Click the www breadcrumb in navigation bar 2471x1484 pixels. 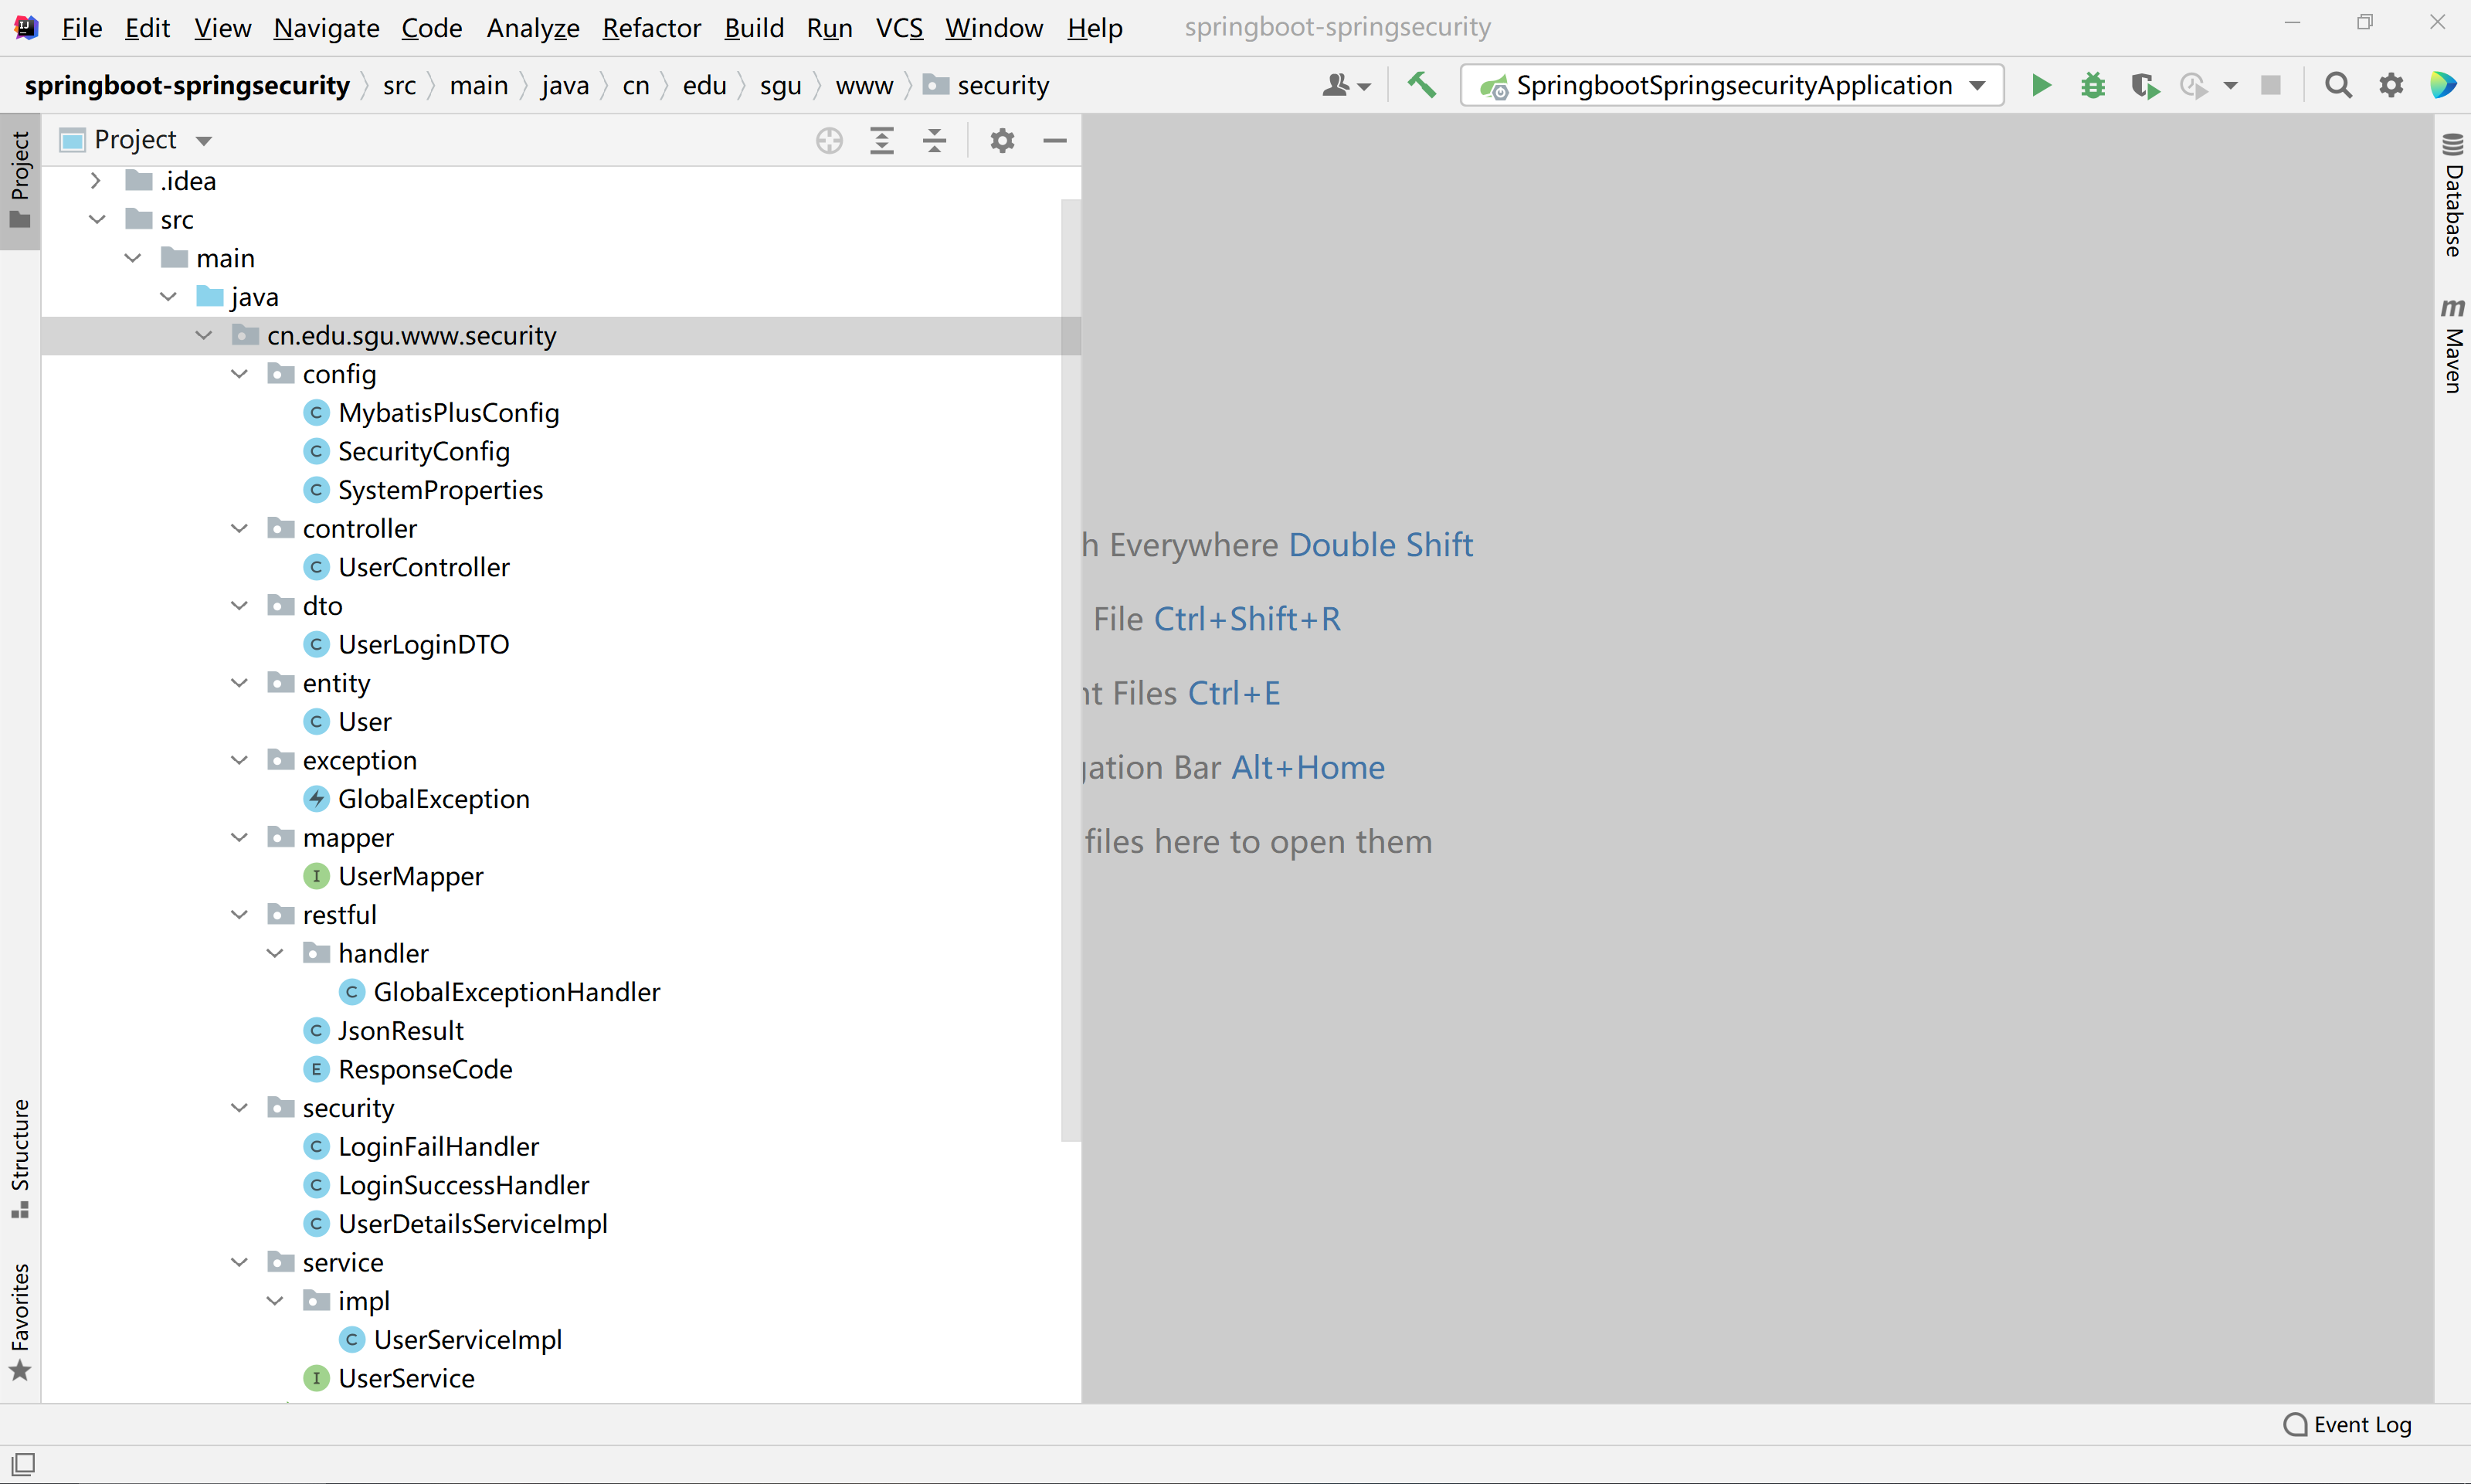pos(864,86)
